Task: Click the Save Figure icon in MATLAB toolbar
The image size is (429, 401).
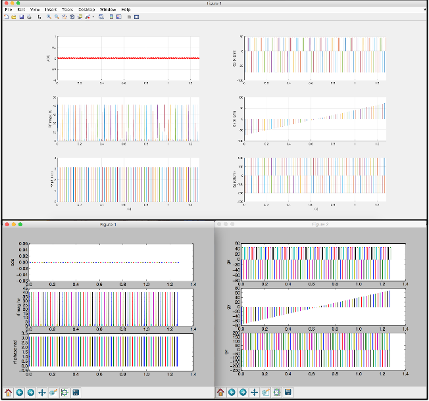Action: click(22, 17)
